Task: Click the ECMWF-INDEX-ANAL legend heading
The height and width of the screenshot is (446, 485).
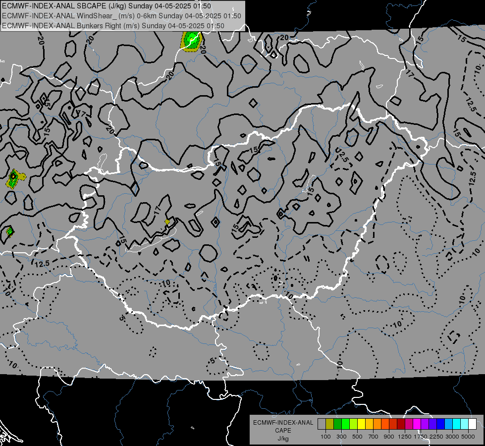Action: (x=283, y=423)
